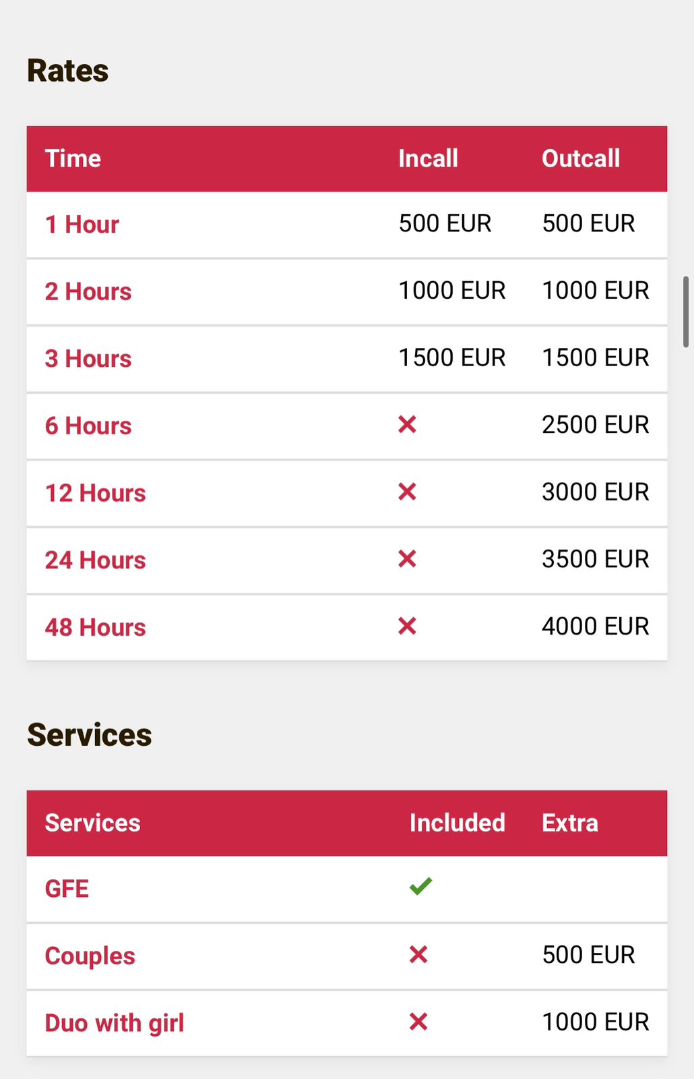Click the red X in 24 Hours row
This screenshot has height=1079, width=694.
pyautogui.click(x=407, y=559)
